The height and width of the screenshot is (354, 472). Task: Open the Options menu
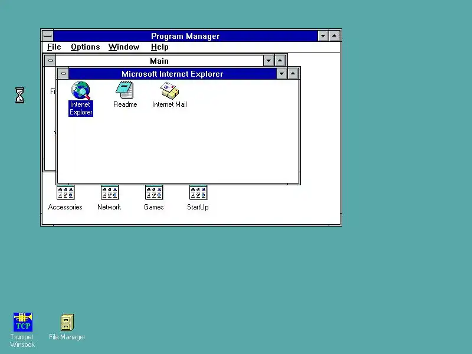tap(85, 47)
